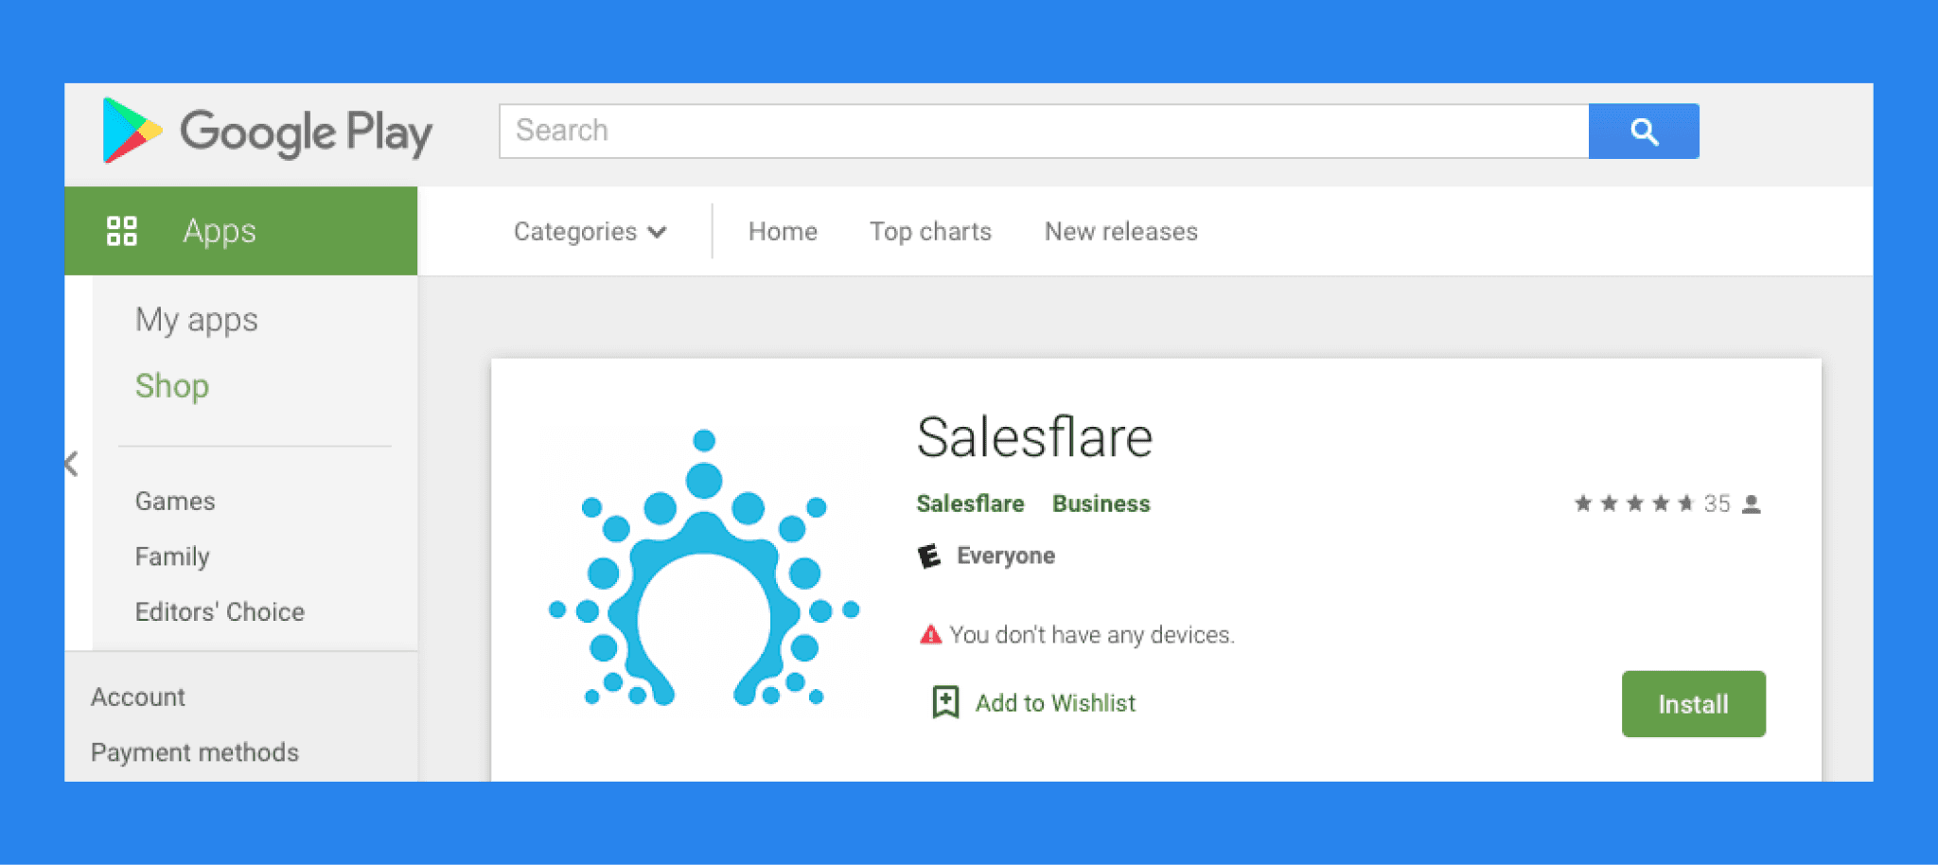Click the Salesflare developer link

[x=970, y=503]
